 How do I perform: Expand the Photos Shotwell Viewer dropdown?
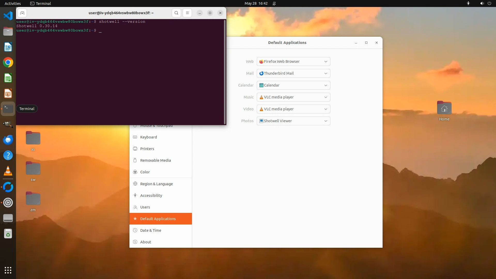[293, 121]
